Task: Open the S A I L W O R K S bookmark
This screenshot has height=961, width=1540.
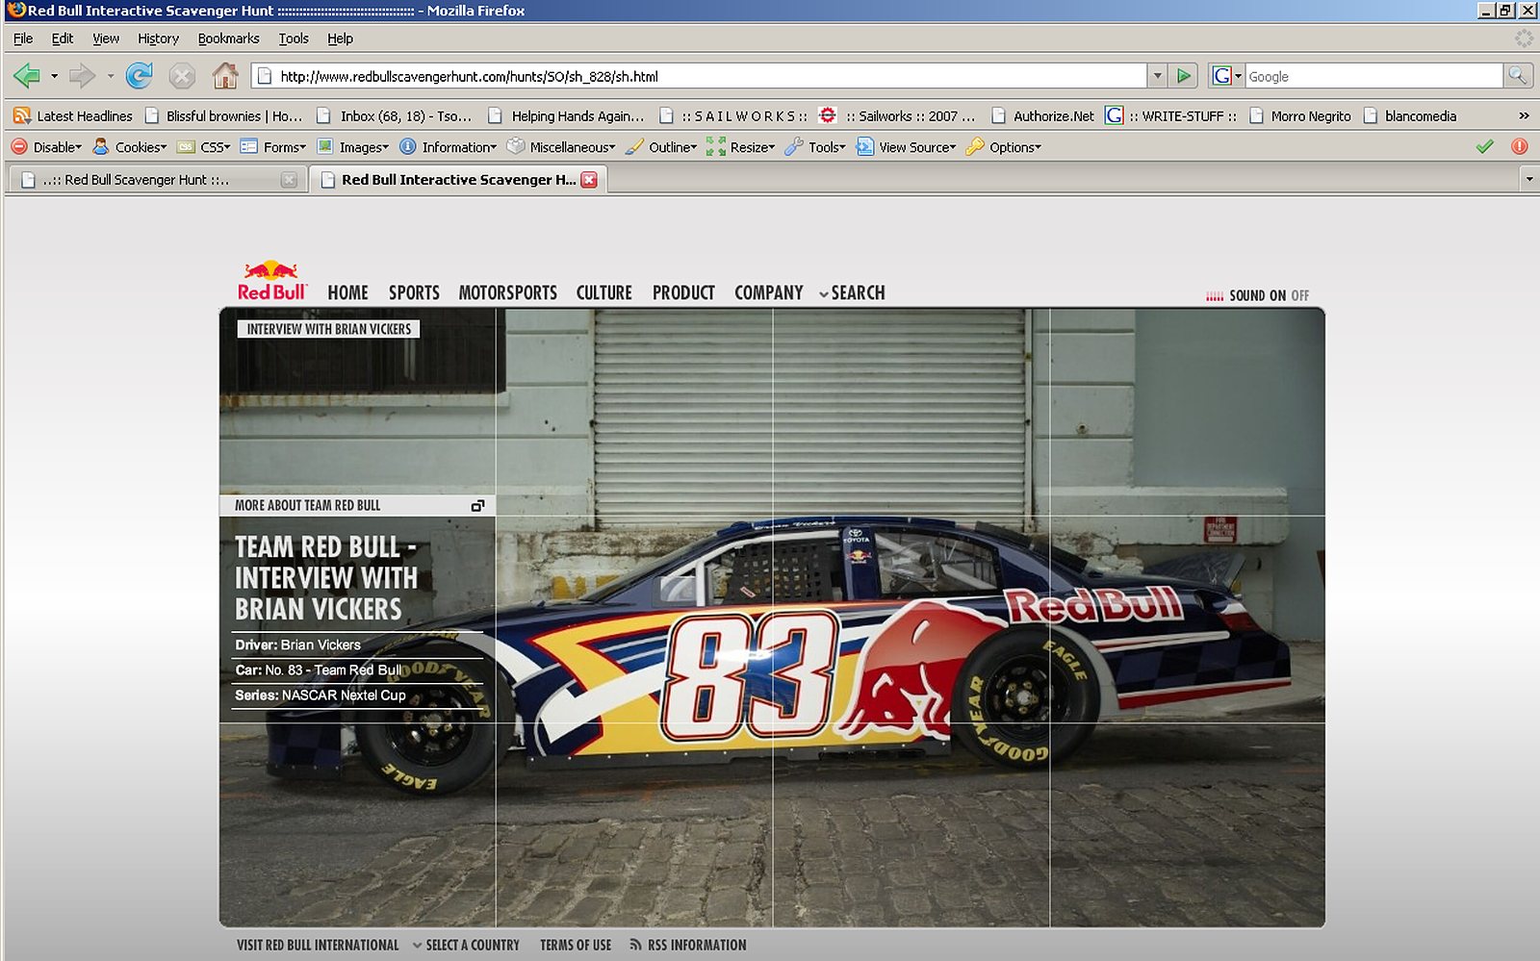Action: coord(733,115)
